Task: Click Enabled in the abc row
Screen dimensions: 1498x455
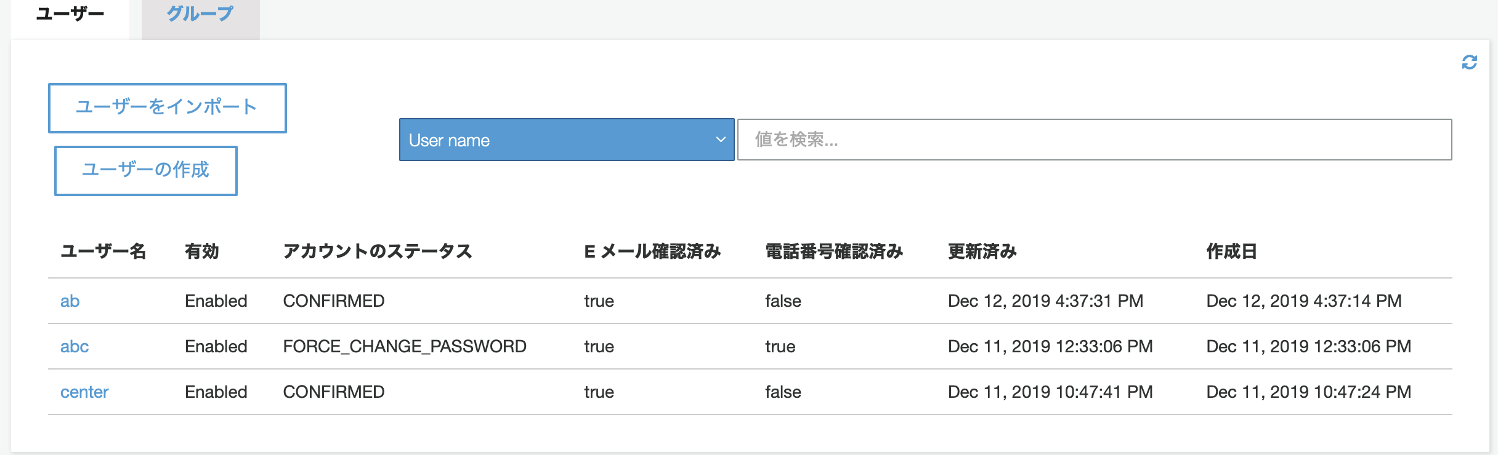Action: [216, 346]
